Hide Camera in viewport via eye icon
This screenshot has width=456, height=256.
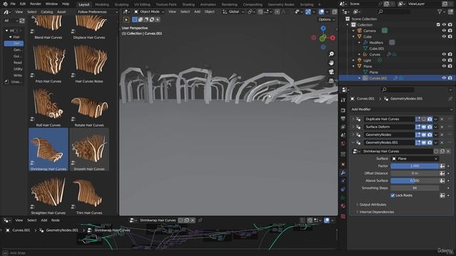tap(444, 31)
